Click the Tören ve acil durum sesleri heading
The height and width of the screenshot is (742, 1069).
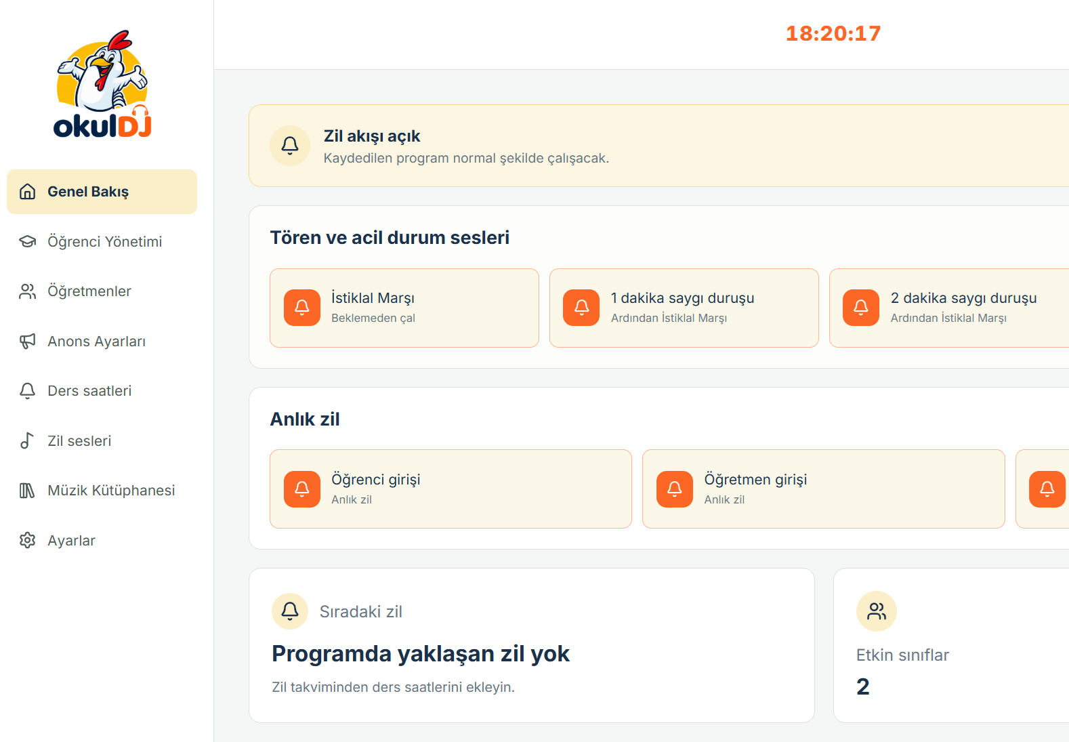click(390, 238)
